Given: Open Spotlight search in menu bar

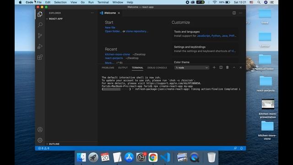Looking at the screenshot, I should click(x=259, y=2).
